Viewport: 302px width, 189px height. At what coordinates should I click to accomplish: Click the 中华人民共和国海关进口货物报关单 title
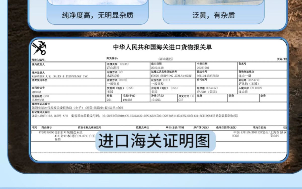coord(162,47)
